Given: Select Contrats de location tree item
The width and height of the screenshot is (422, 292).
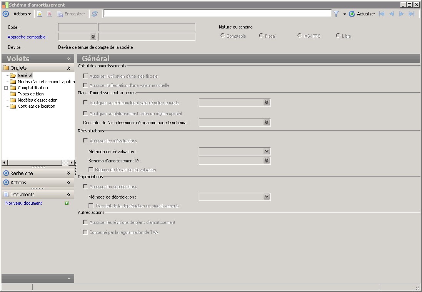Looking at the screenshot, I should (36, 106).
